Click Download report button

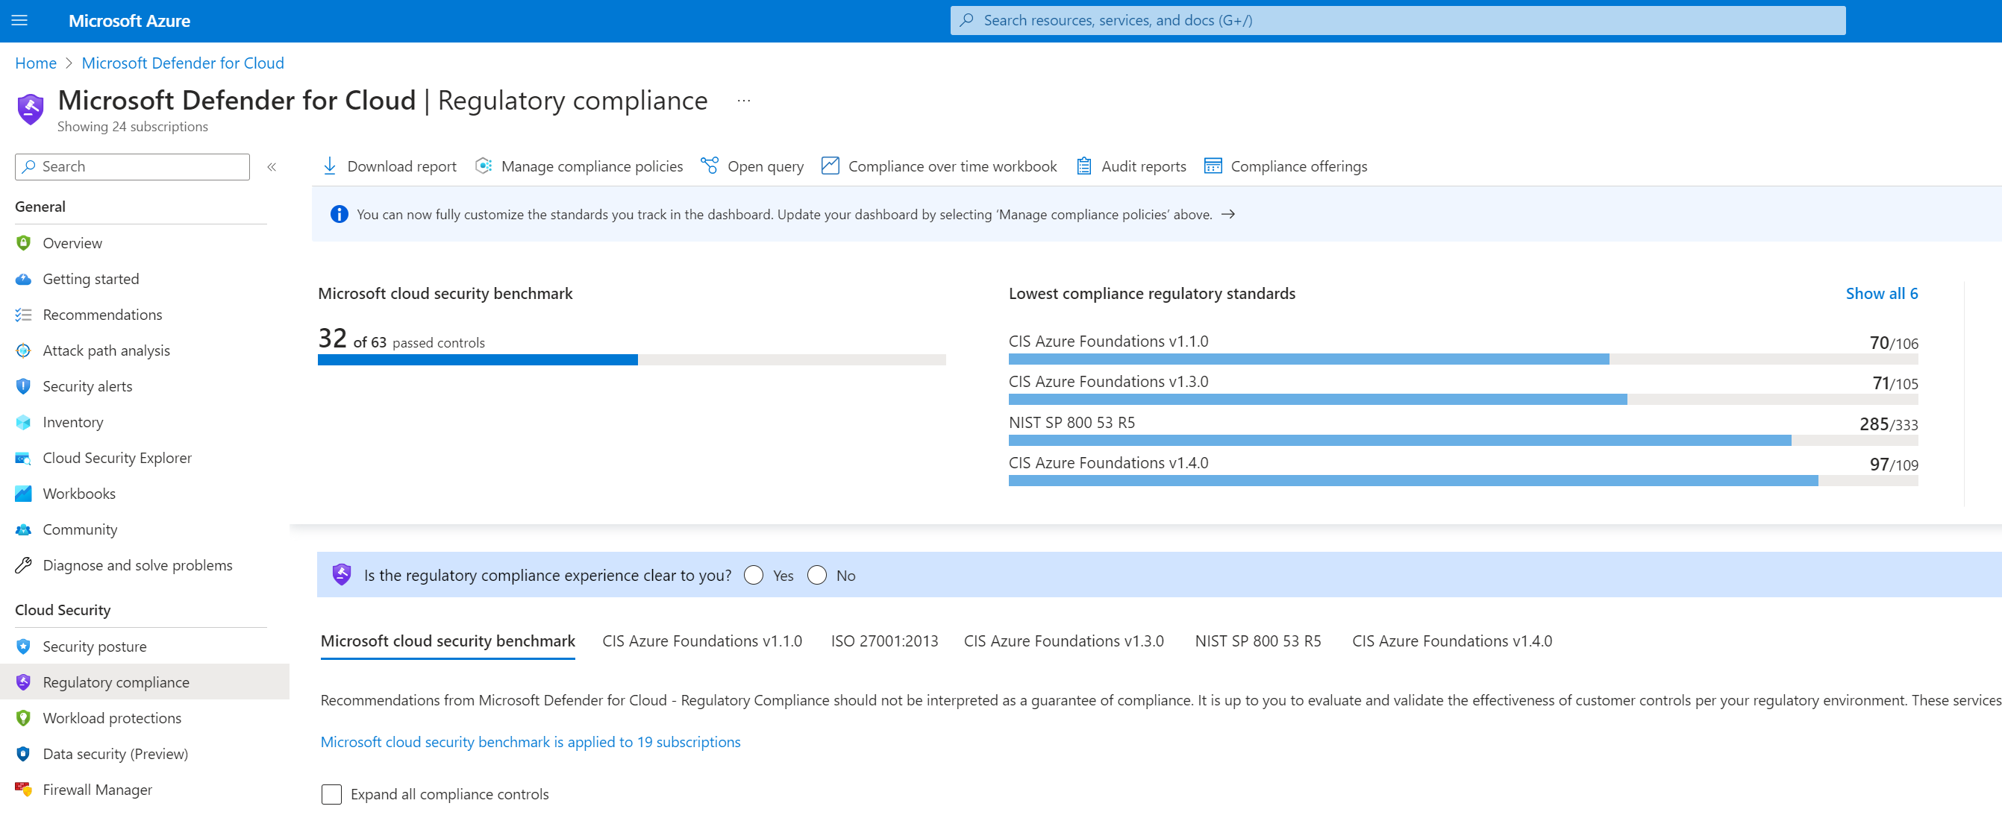point(390,166)
